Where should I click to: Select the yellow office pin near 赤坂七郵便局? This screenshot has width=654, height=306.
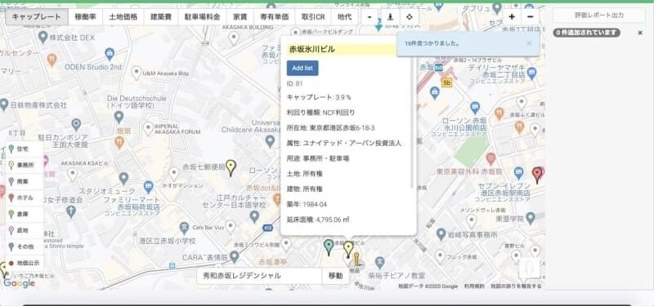click(231, 168)
